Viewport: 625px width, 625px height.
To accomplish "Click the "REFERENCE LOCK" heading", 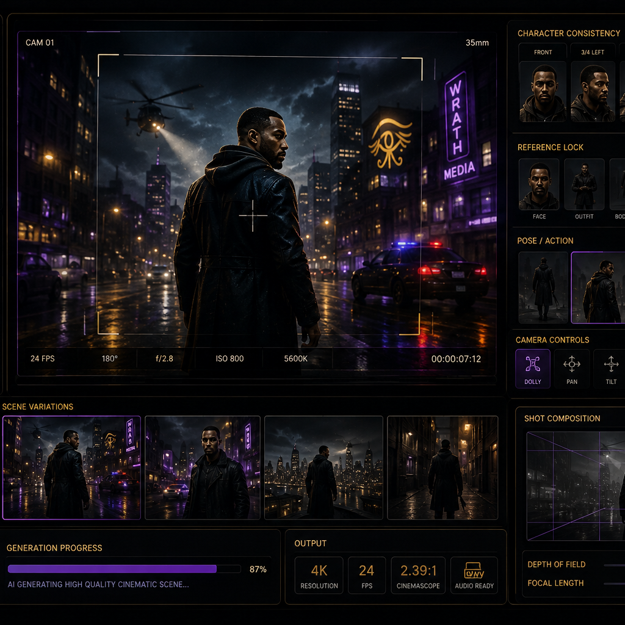I will tap(551, 148).
